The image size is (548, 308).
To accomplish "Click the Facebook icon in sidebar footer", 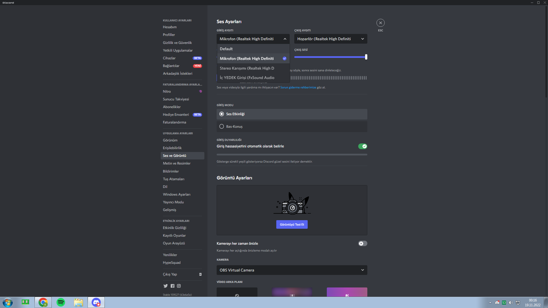I will pyautogui.click(x=172, y=286).
